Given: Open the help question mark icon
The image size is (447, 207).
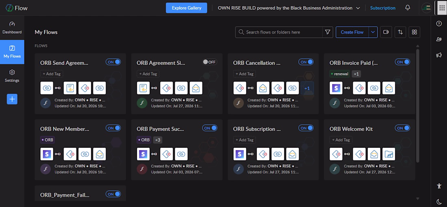Looking at the screenshot, I should tap(439, 24).
